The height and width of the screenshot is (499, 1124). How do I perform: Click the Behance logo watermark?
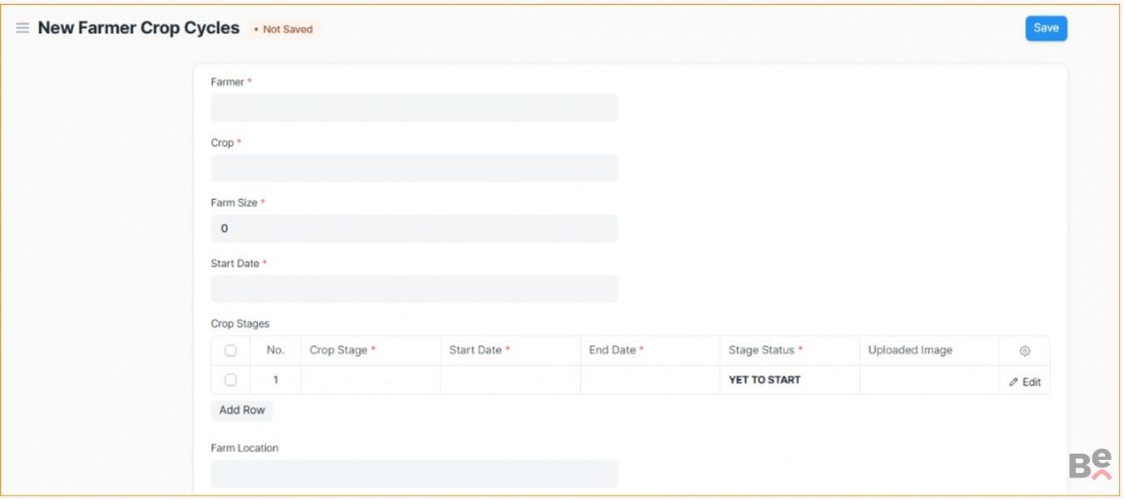(1090, 464)
